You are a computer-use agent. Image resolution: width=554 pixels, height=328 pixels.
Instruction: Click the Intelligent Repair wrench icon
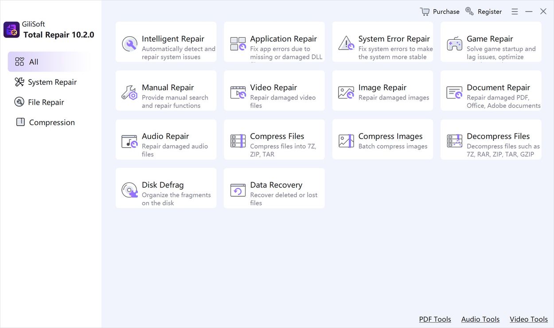tap(129, 44)
